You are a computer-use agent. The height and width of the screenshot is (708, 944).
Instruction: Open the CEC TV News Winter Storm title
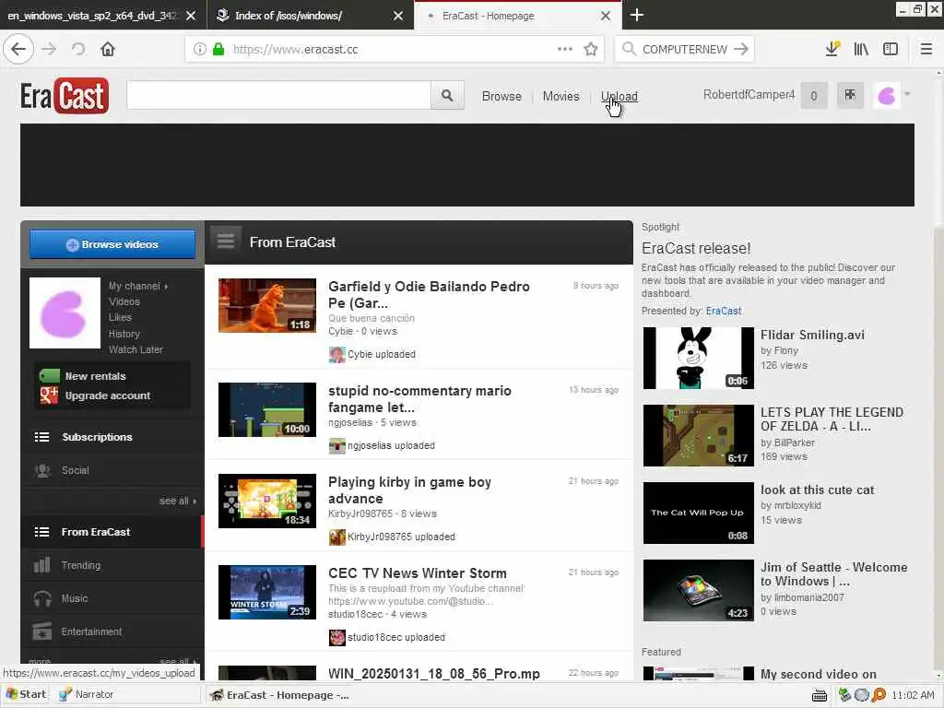(418, 573)
